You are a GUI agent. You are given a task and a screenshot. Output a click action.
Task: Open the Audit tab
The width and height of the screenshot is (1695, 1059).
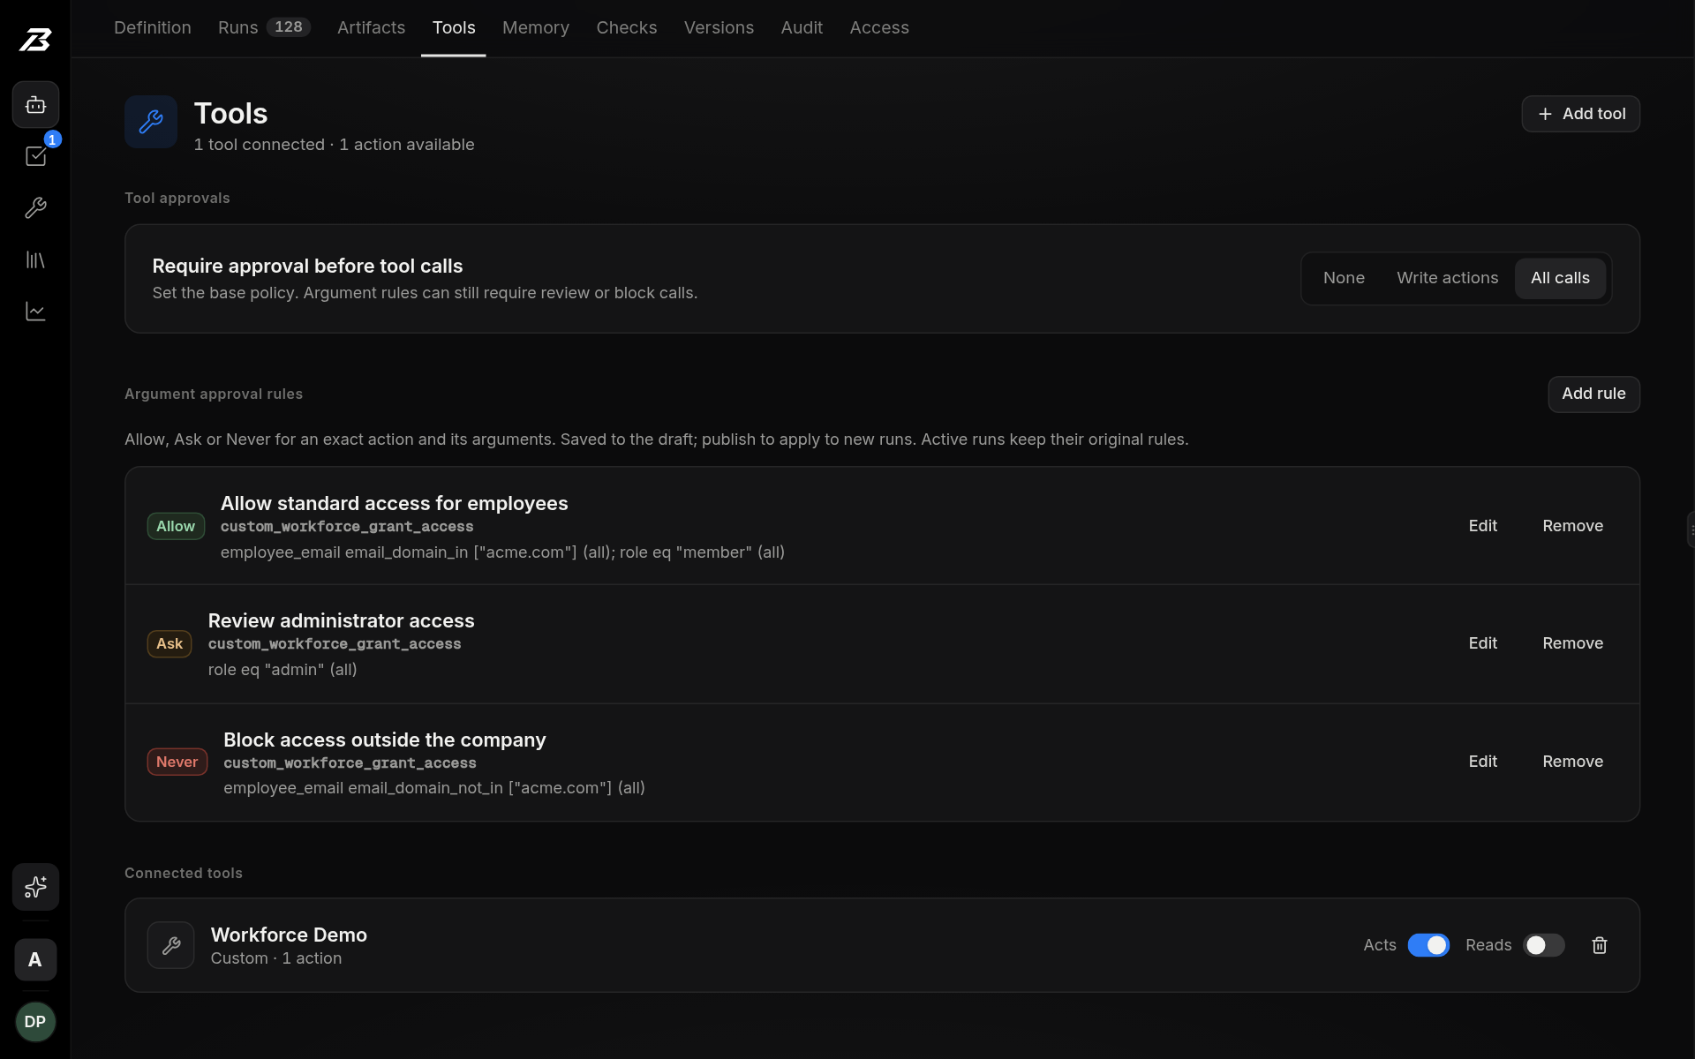[802, 28]
